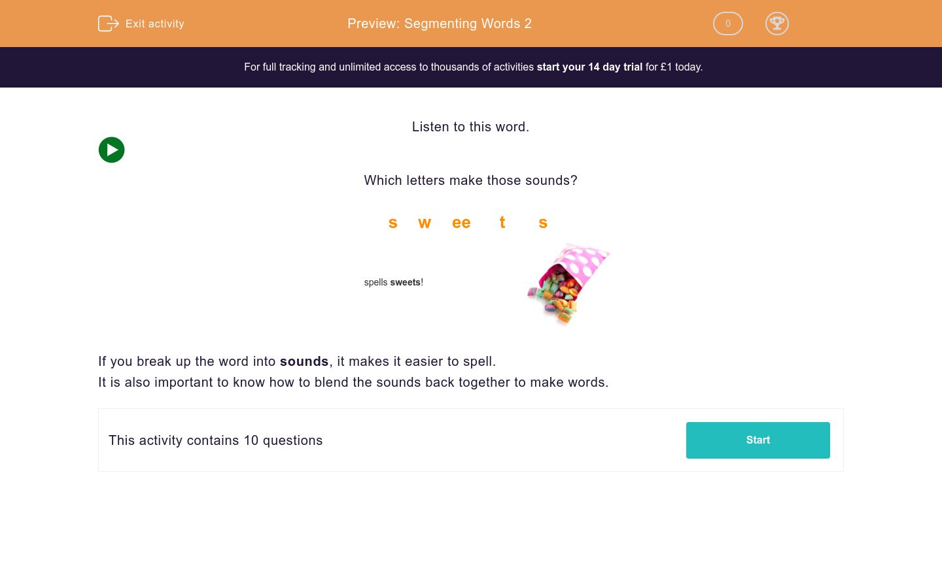Screen dimensions: 942x588
Task: Click the bold word 'sounds' in the explanation
Action: [x=304, y=361]
